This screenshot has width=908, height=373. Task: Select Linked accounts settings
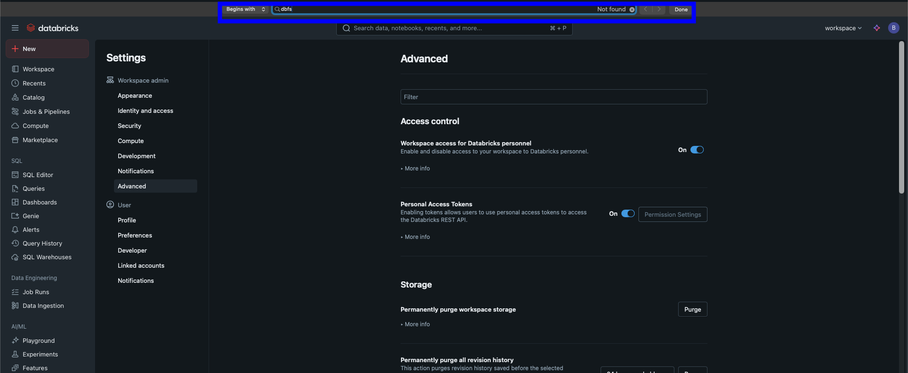[x=155, y=265]
